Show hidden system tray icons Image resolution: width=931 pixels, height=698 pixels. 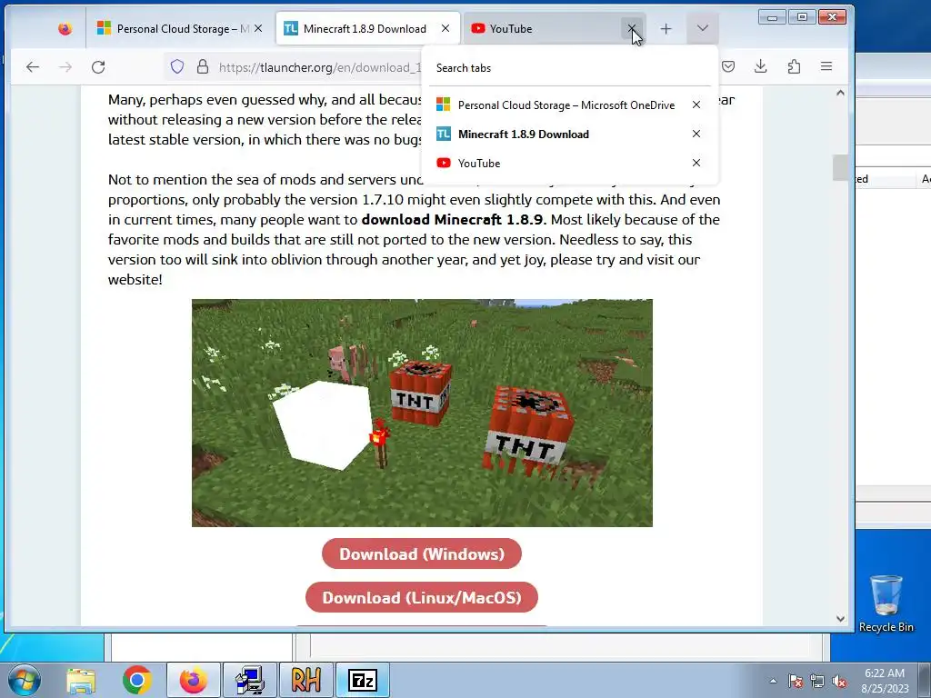tap(773, 681)
